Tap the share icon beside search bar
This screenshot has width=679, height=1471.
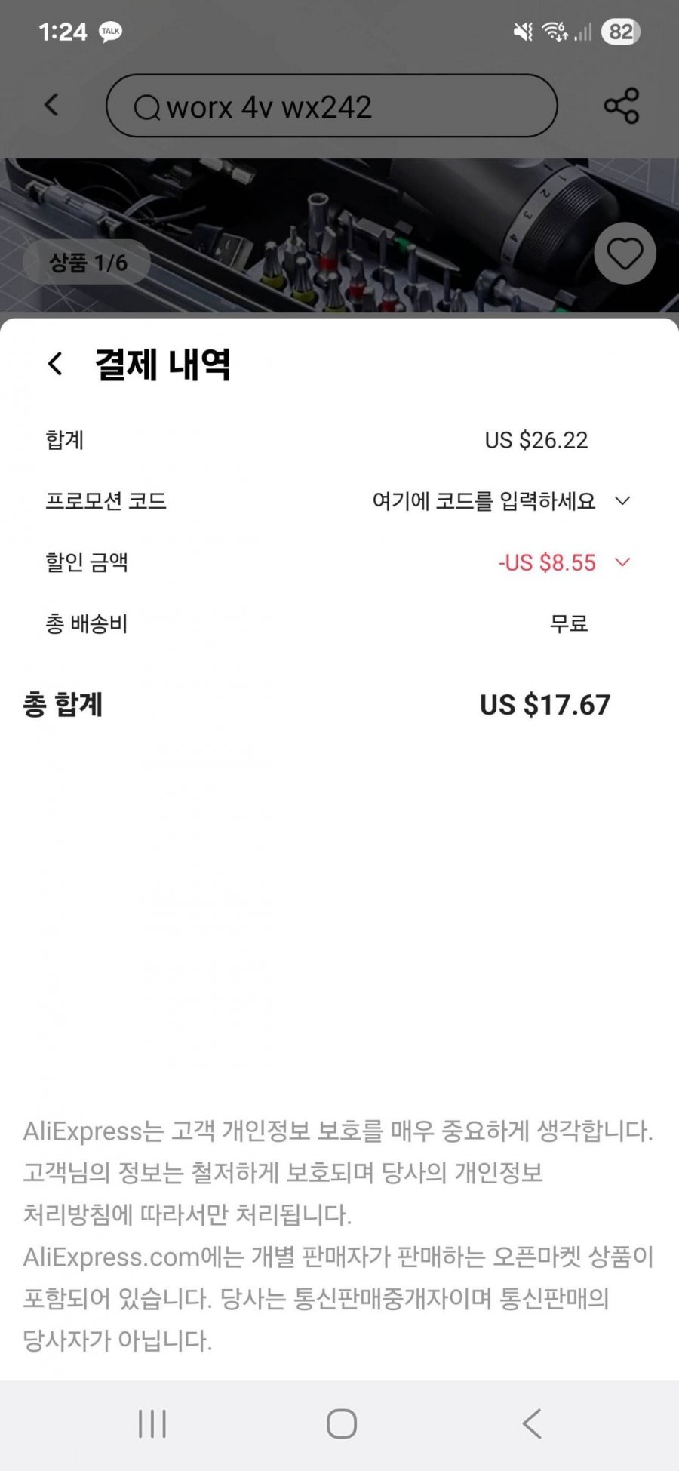(x=622, y=106)
